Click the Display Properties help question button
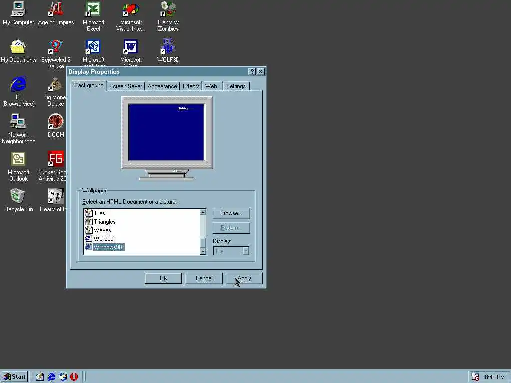The width and height of the screenshot is (511, 383). [x=252, y=72]
